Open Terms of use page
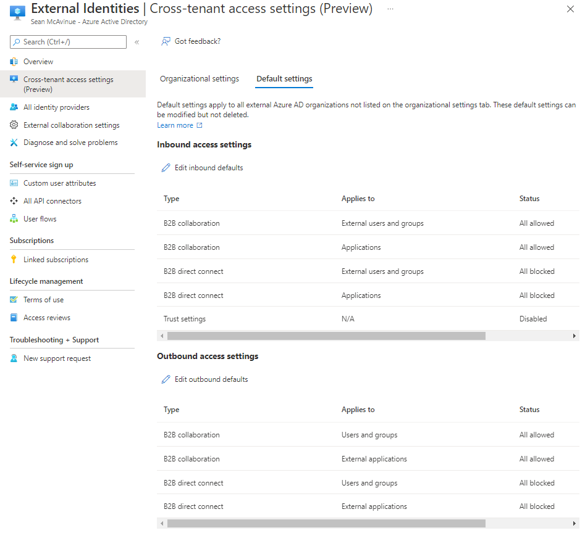The height and width of the screenshot is (533, 585). (43, 300)
